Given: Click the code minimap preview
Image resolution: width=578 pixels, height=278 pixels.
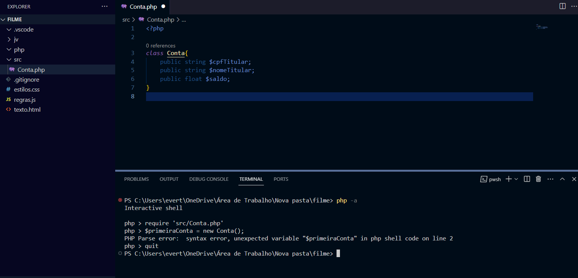Looking at the screenshot, I should pyautogui.click(x=542, y=27).
